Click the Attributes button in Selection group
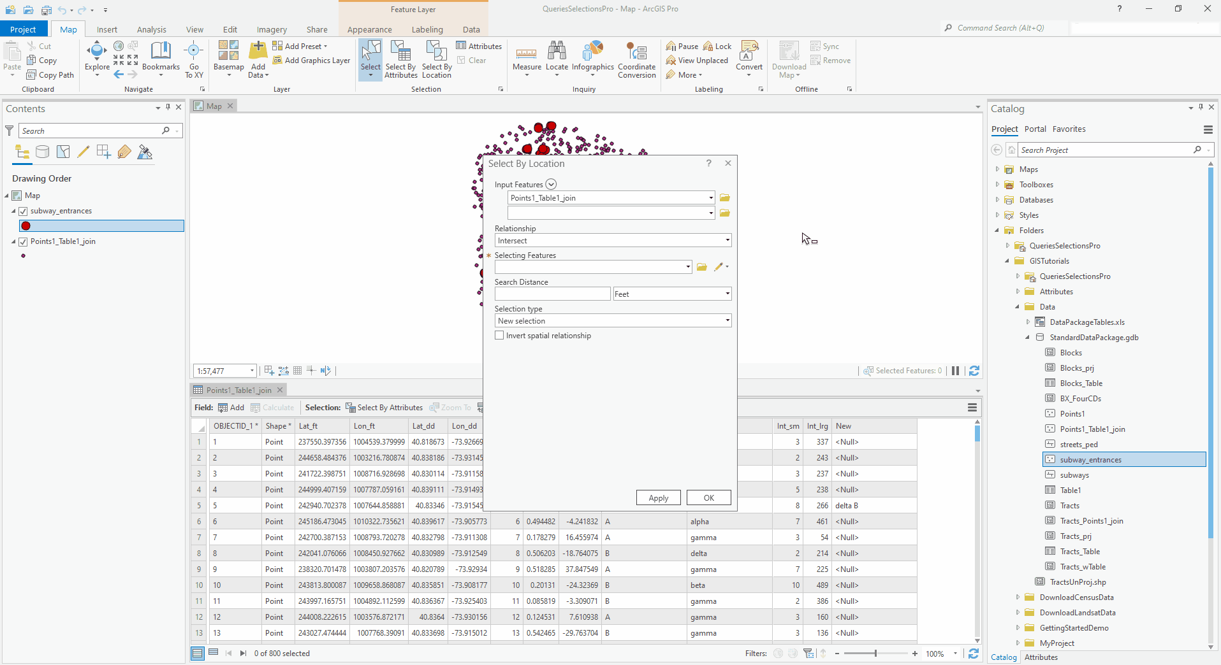 pos(479,46)
